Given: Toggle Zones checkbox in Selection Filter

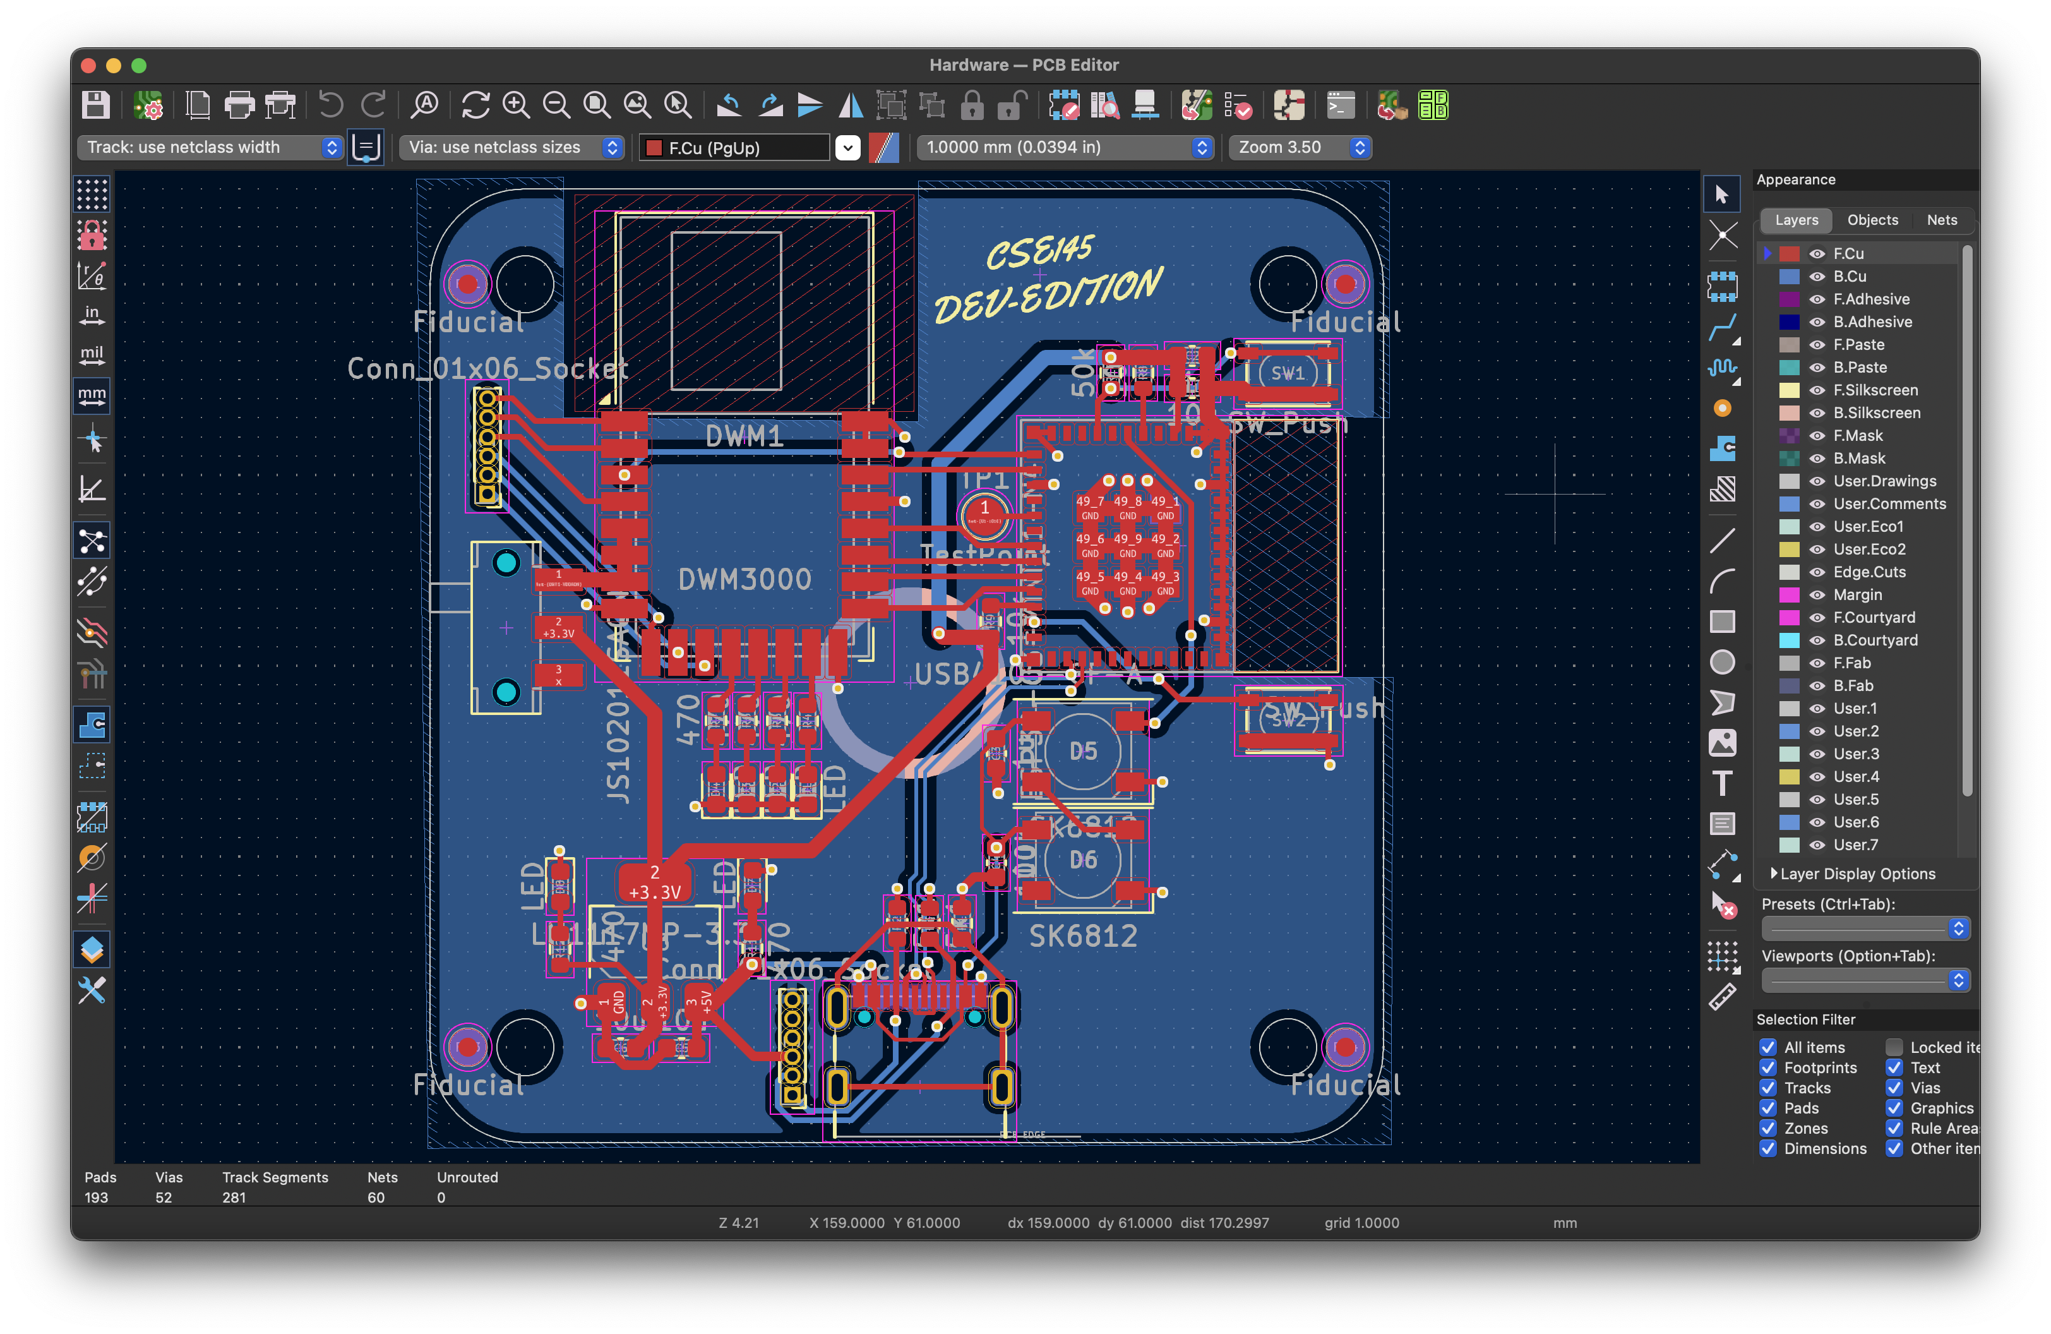Looking at the screenshot, I should pyautogui.click(x=1768, y=1128).
